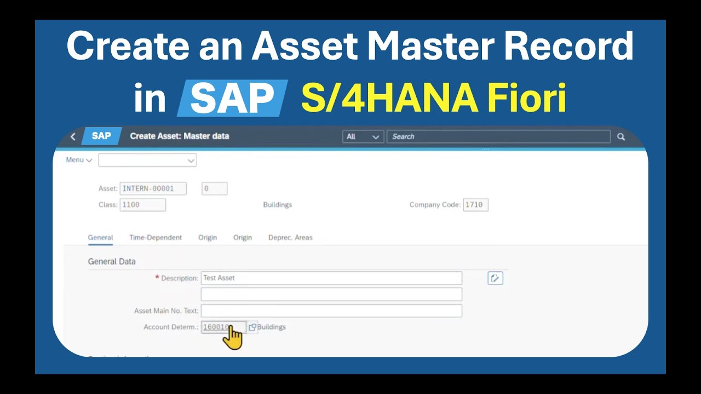Go back using the header back arrow

tap(73, 136)
